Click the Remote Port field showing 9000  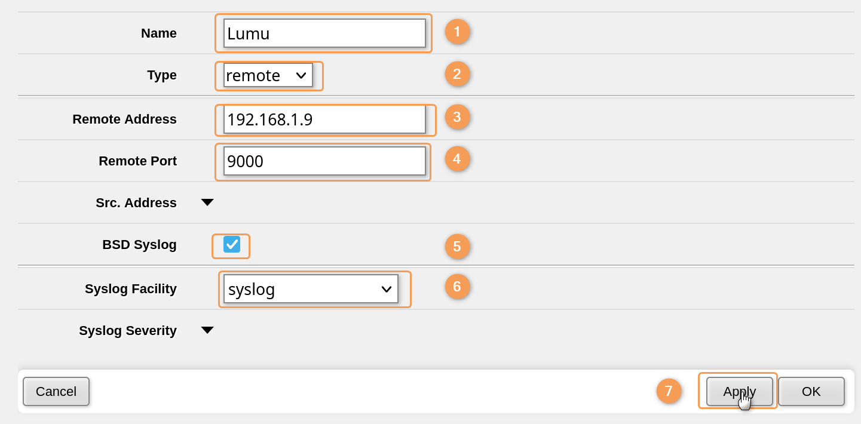[324, 161]
